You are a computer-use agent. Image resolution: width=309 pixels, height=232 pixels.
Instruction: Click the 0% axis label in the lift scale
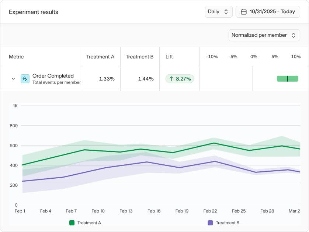(x=253, y=57)
